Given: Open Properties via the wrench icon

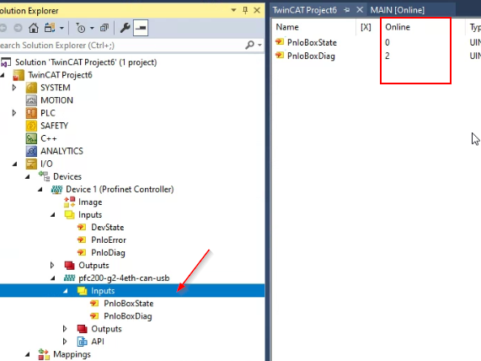Looking at the screenshot, I should 125,28.
